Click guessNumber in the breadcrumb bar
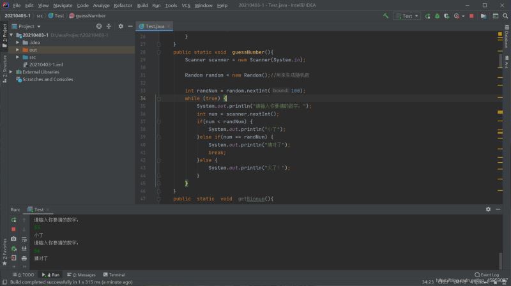The width and height of the screenshot is (511, 286). coord(89,15)
